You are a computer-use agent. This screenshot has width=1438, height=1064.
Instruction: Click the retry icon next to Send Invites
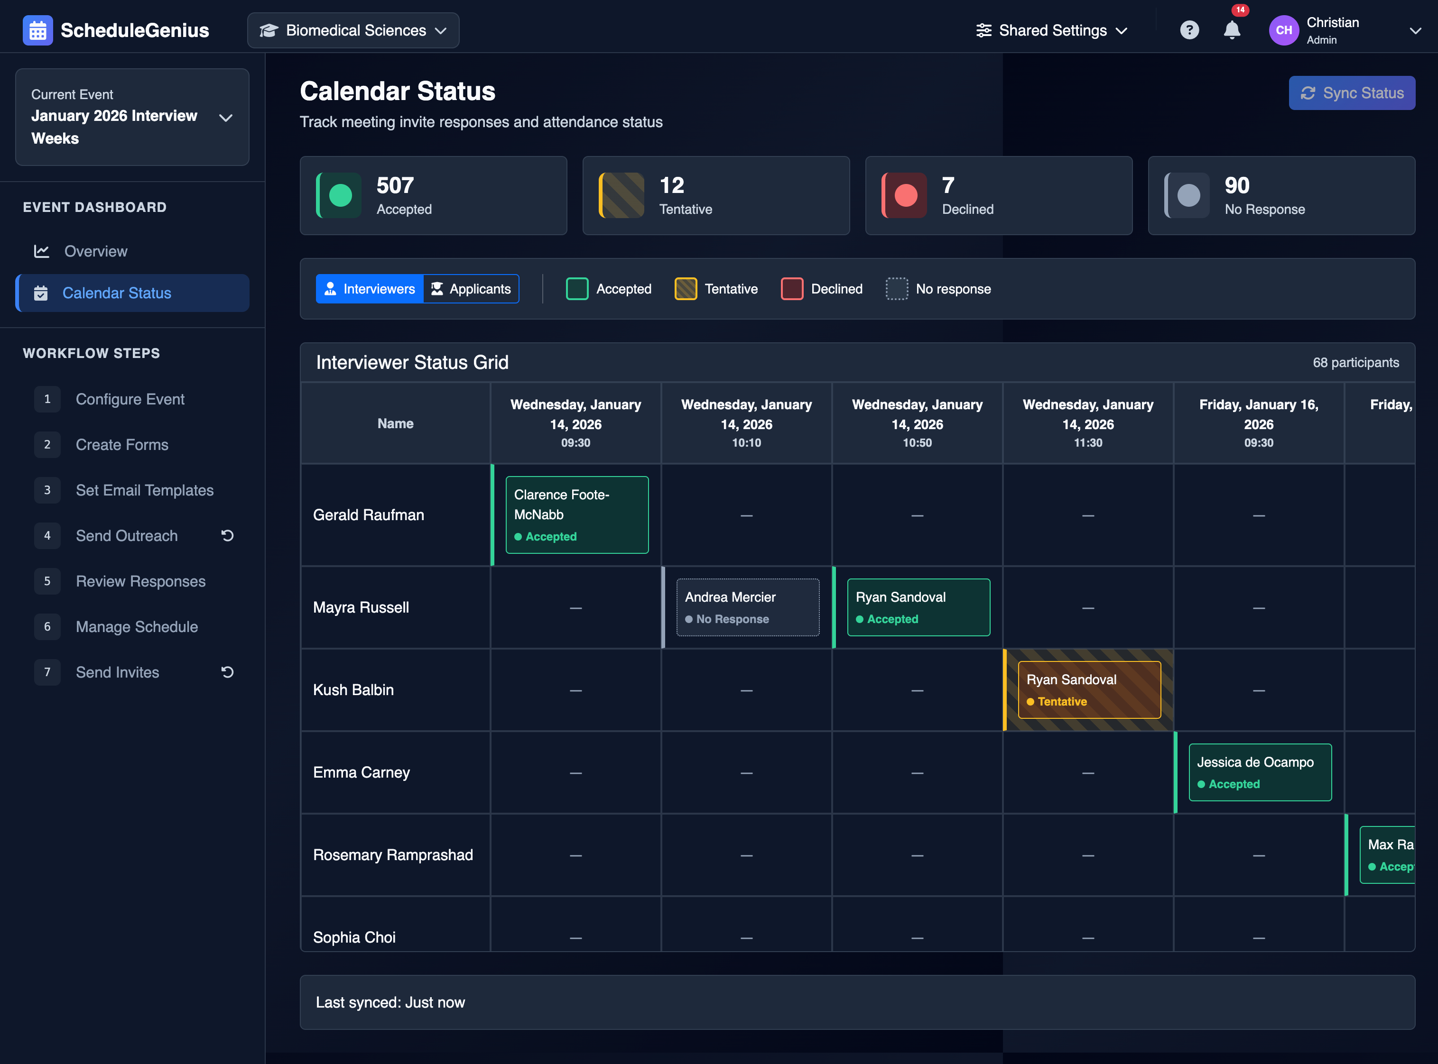pyautogui.click(x=227, y=672)
